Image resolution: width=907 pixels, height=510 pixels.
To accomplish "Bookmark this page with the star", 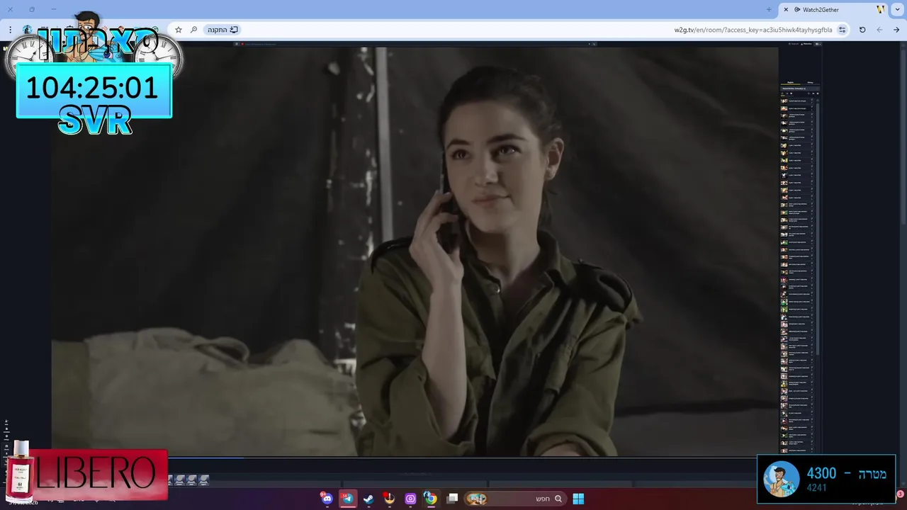I will click(x=179, y=30).
